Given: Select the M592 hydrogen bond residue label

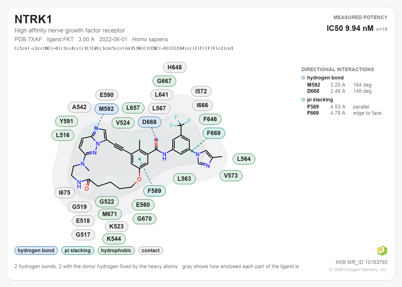Looking at the screenshot, I should [106, 109].
